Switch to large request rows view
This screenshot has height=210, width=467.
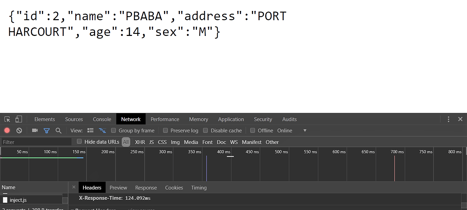pos(91,130)
